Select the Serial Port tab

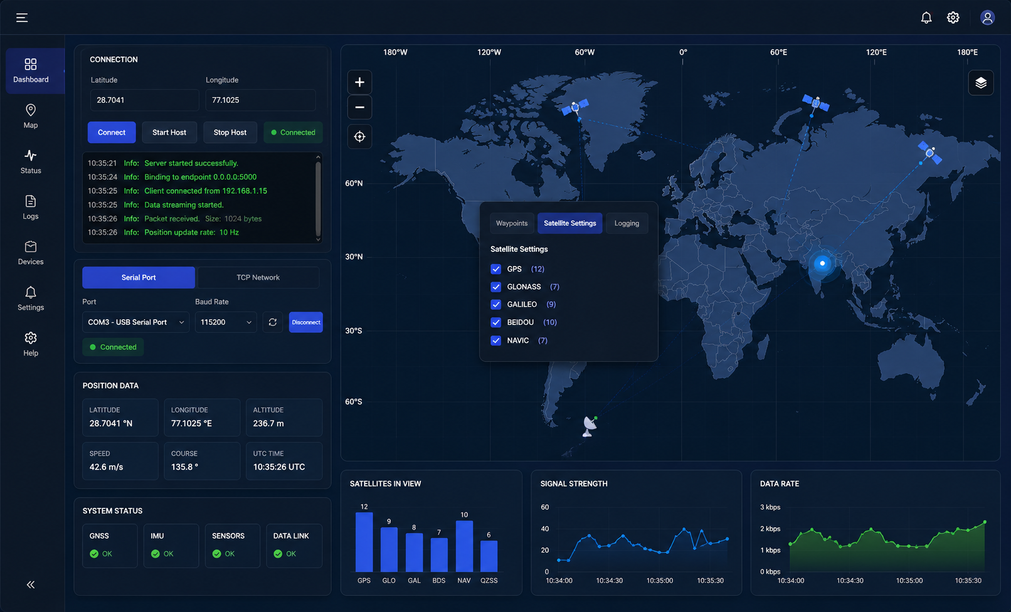pos(139,277)
